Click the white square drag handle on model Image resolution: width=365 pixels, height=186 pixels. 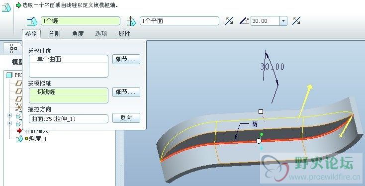point(261,112)
